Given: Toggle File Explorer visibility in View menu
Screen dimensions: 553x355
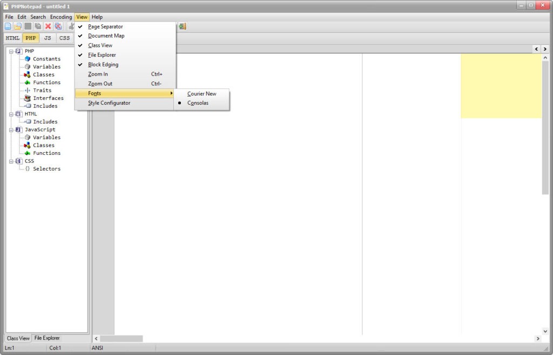Looking at the screenshot, I should tap(125, 55).
